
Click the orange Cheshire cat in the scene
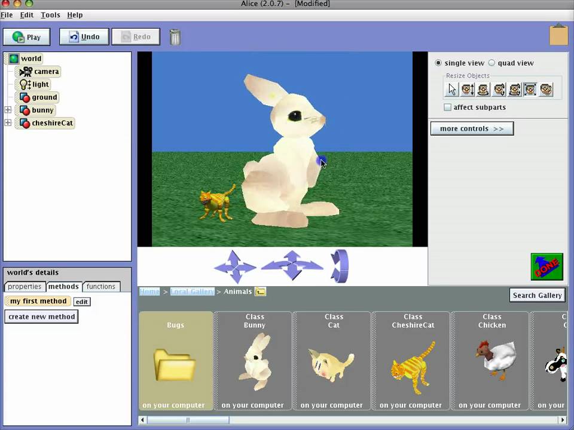tap(216, 203)
